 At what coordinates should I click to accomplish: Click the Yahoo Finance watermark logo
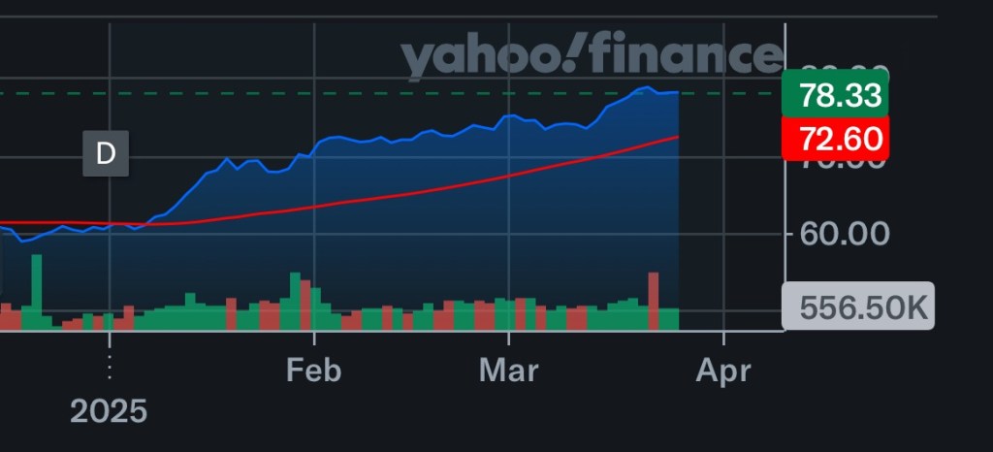592,56
